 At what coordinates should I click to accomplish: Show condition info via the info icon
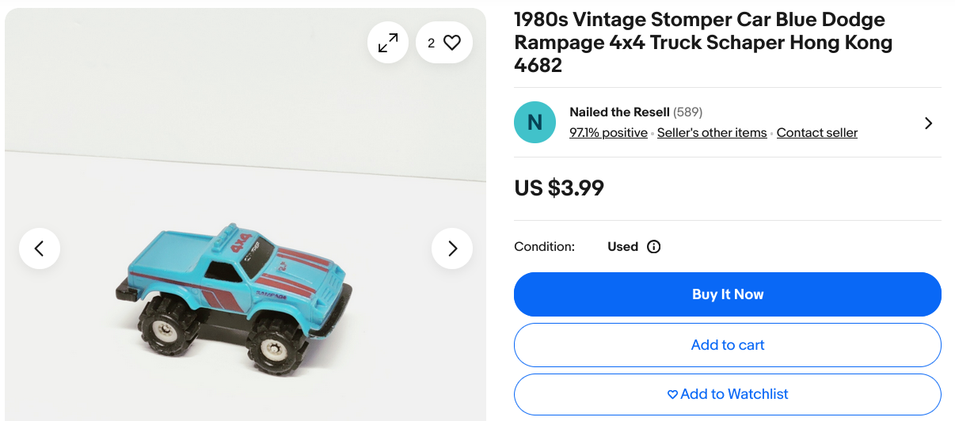(x=654, y=247)
